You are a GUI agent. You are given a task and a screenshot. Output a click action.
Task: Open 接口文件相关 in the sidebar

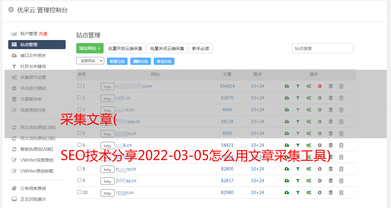pos(33,55)
